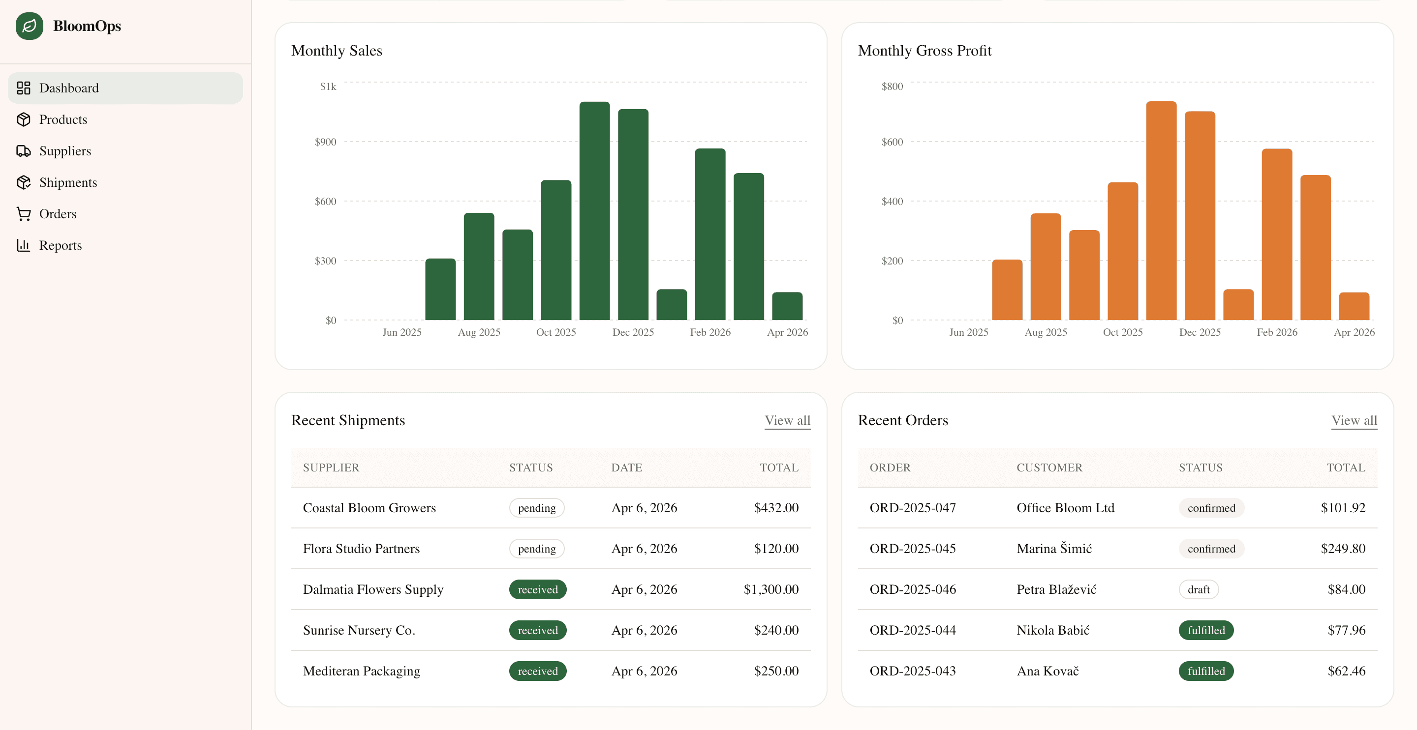Image resolution: width=1417 pixels, height=730 pixels.
Task: Click the Suppliers truck icon
Action: click(x=24, y=150)
